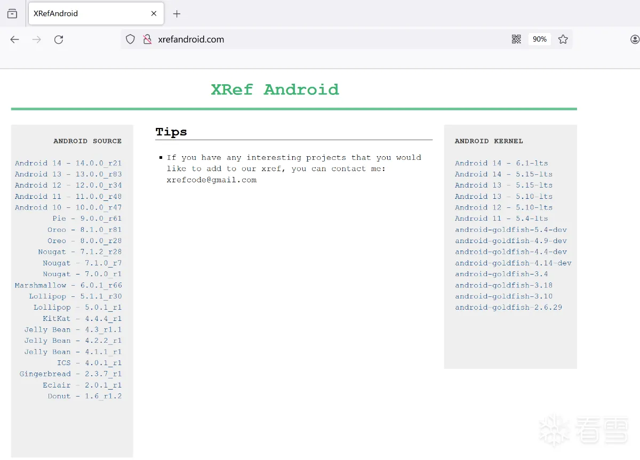Screen dimensions: 640x460
Task: Select the KitKat 4.4.4_r1 link
Action: pos(82,318)
